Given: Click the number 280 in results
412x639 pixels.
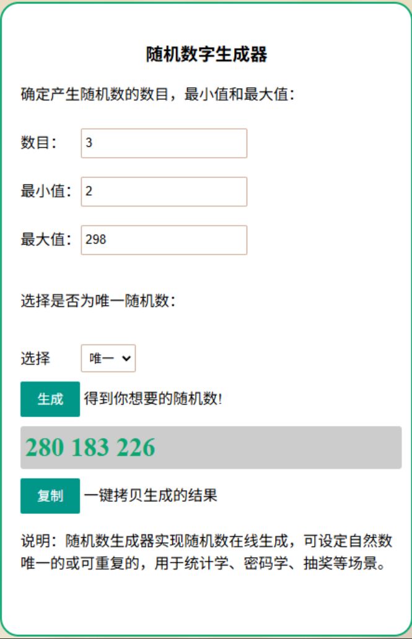Looking at the screenshot, I should [x=45, y=447].
